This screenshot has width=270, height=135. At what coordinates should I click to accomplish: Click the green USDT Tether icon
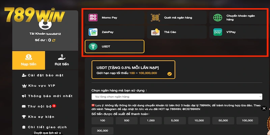click(x=93, y=47)
